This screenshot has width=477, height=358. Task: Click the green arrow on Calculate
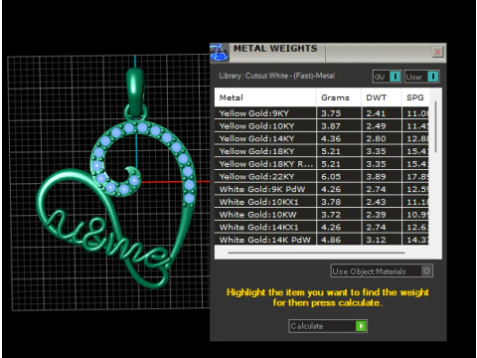click(x=361, y=326)
